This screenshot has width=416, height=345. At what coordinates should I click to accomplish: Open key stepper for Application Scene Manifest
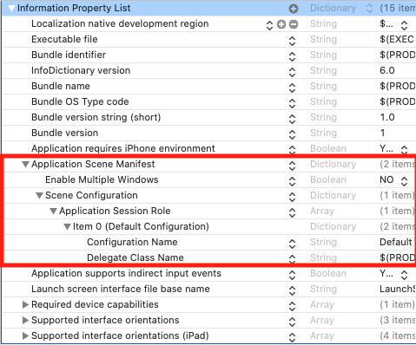[x=292, y=166]
